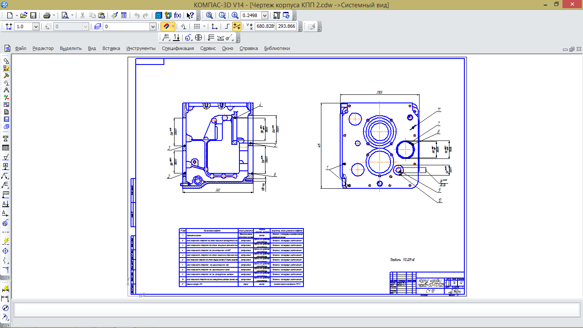Open the Справка menu
This screenshot has height=328, width=583.
coord(249,48)
